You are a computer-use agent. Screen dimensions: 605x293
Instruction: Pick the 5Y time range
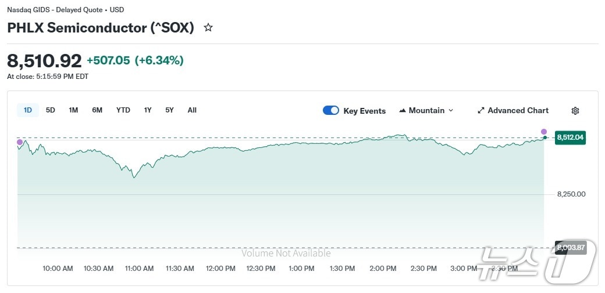click(x=169, y=110)
